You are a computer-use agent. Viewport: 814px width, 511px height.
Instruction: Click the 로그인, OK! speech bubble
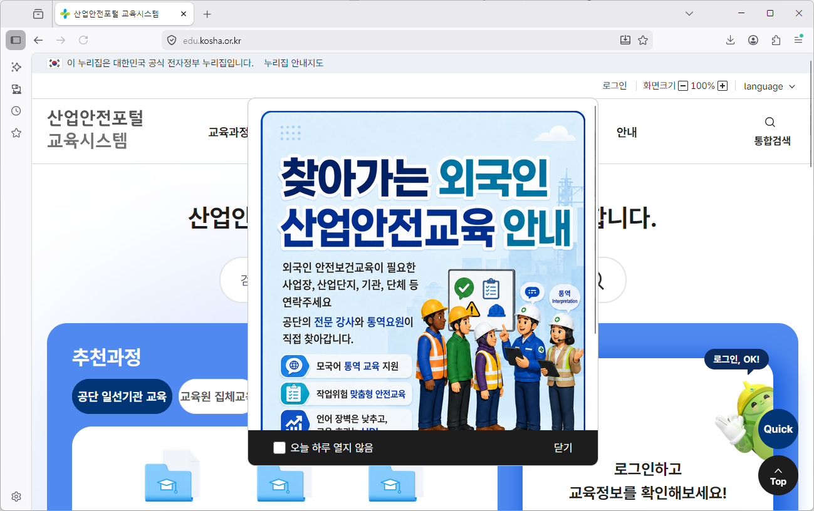[736, 359]
